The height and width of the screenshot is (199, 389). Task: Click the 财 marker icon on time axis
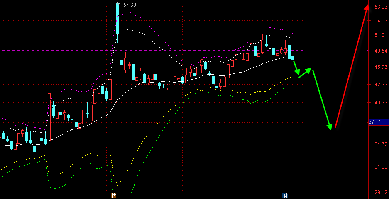click(285, 196)
